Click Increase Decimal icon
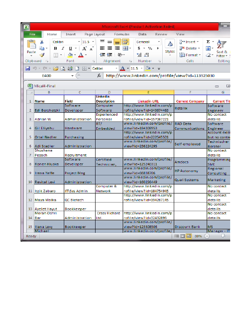 (x=139, y=55)
